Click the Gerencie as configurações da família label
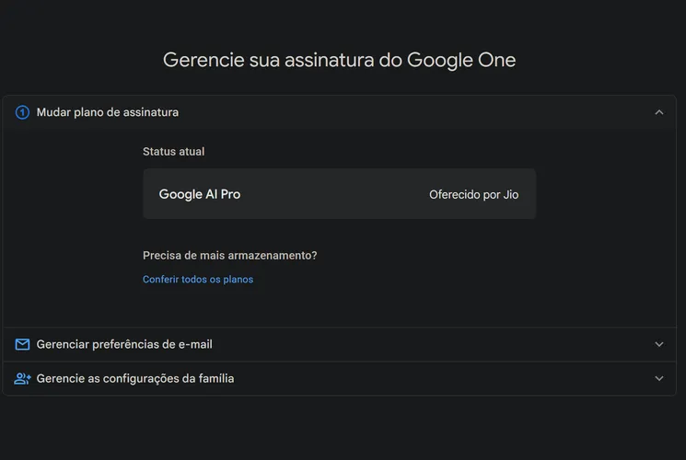686x460 pixels. (135, 379)
